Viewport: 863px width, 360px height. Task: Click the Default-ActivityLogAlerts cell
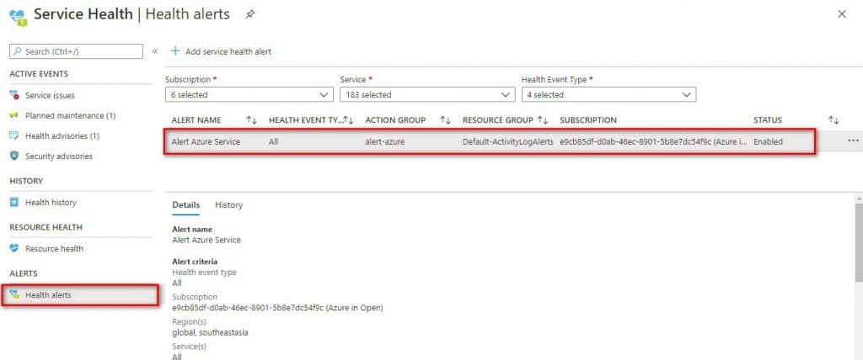(508, 141)
